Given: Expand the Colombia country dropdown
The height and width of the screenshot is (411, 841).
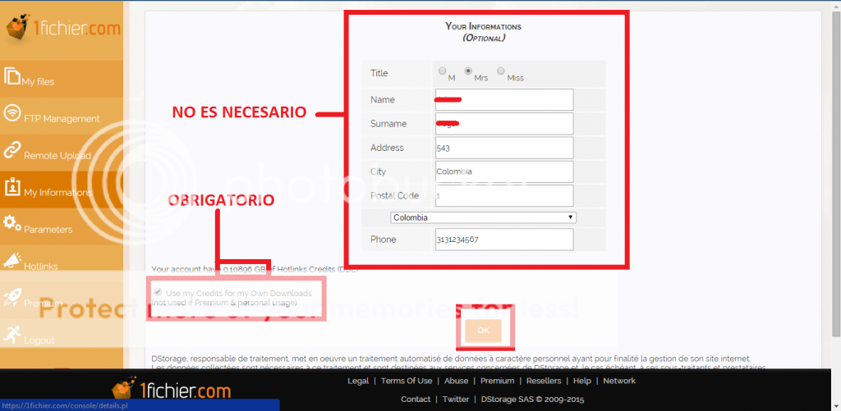Looking at the screenshot, I should (x=483, y=217).
